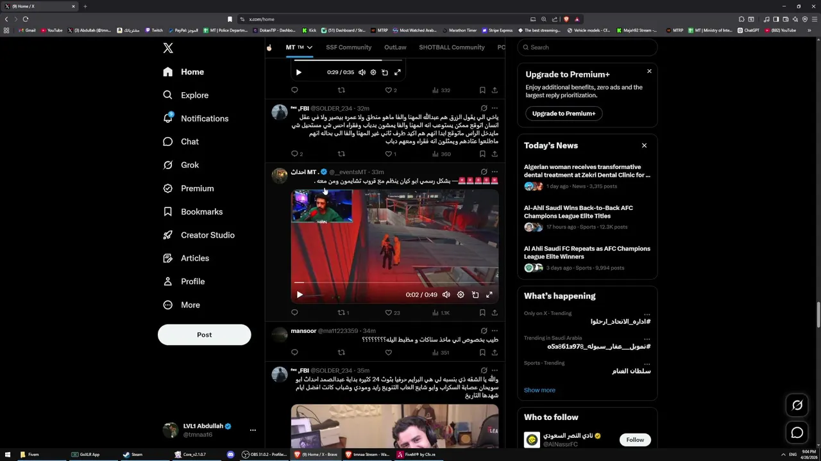Open the floating Grok button
821x461 pixels.
[797, 405]
